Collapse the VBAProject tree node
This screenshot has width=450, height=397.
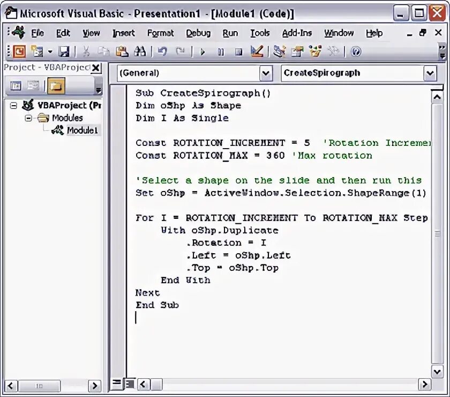click(13, 106)
